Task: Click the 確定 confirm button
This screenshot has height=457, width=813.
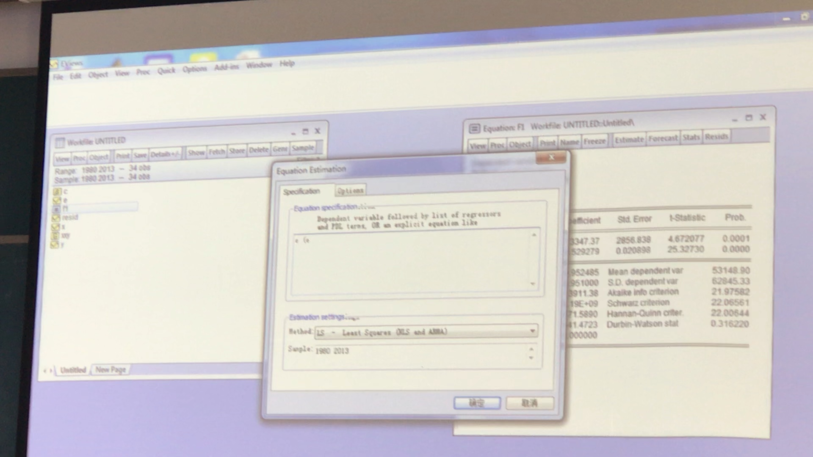Action: click(477, 403)
